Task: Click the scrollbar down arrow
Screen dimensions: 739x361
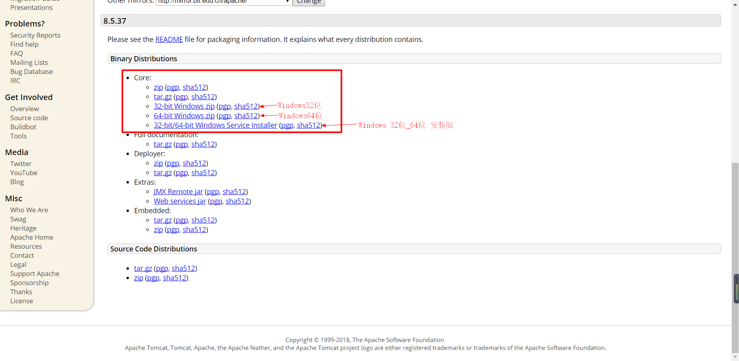Action: pos(735,357)
